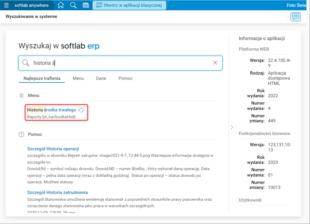
Task: Select the 'Numer zmiany' value '10013'
Action: tap(274, 187)
